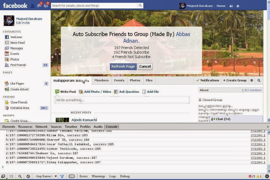Open account settings gear in header
The height and width of the screenshot is (180, 270).
point(238,6)
